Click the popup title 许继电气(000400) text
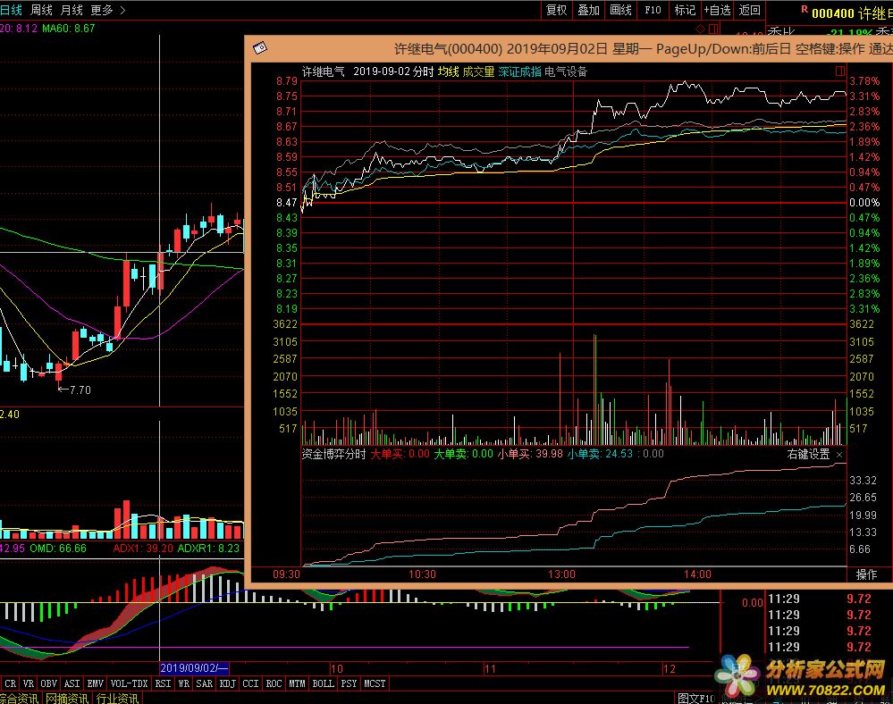 point(448,49)
